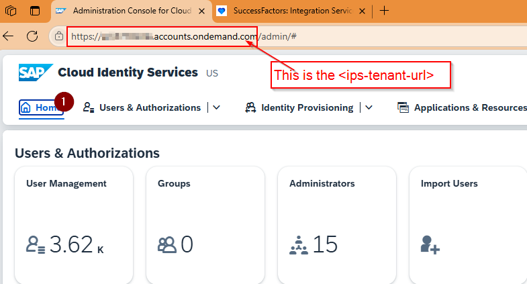Open Identity Provisioning menu

[x=307, y=107]
